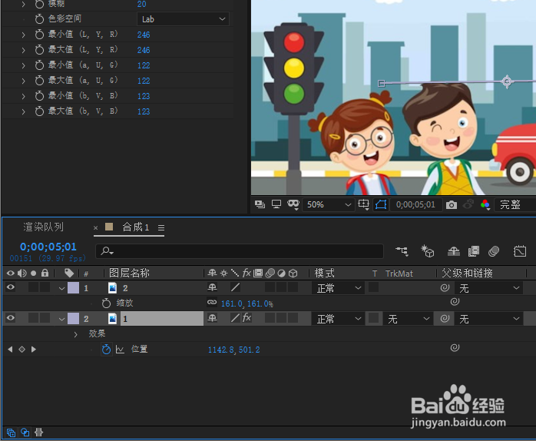Toggle stopwatch for 最大值 (b, V, B)
This screenshot has width=536, height=441.
pyautogui.click(x=39, y=111)
